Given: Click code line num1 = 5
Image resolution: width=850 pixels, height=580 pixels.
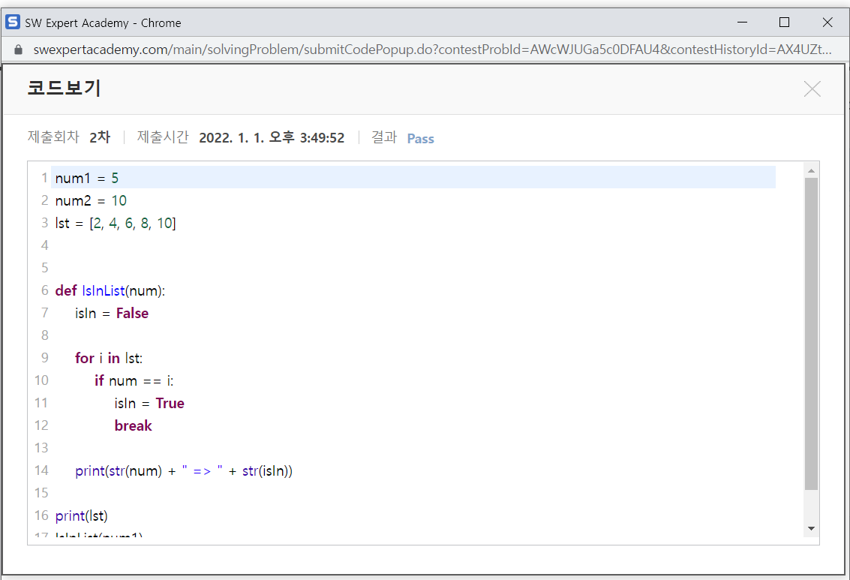Looking at the screenshot, I should pyautogui.click(x=87, y=178).
